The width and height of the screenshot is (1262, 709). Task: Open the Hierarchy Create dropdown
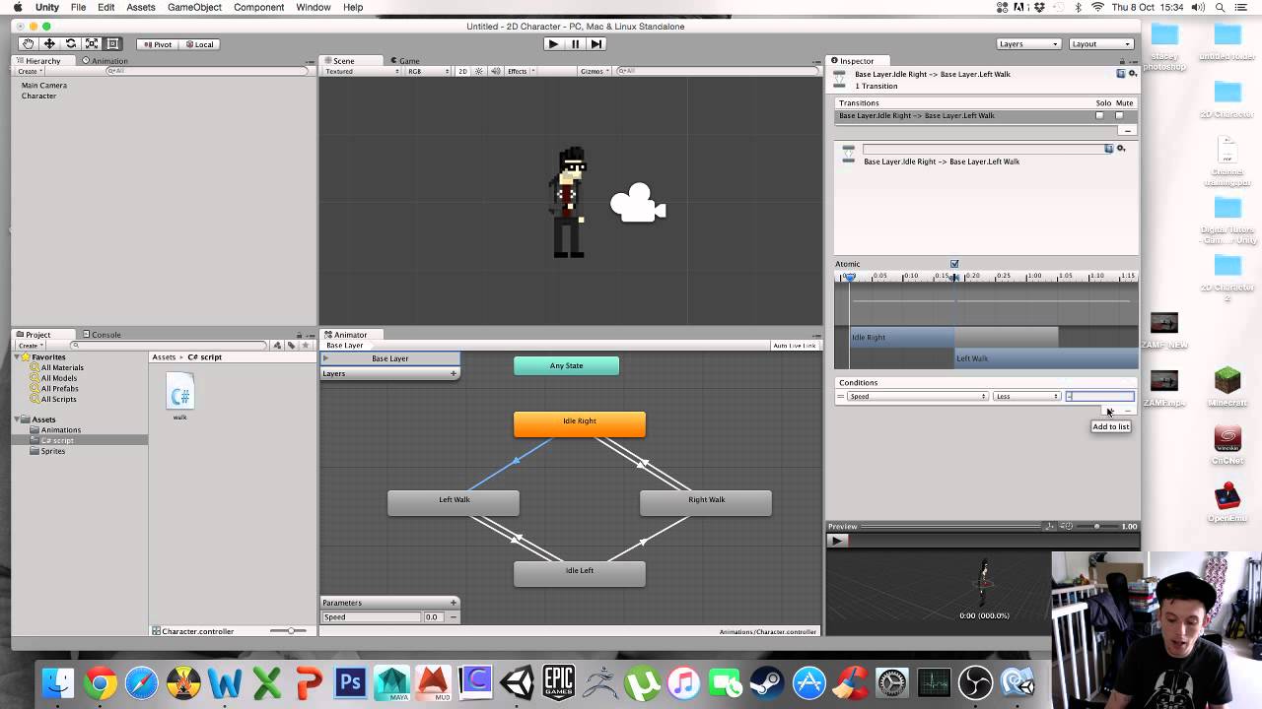tap(30, 71)
